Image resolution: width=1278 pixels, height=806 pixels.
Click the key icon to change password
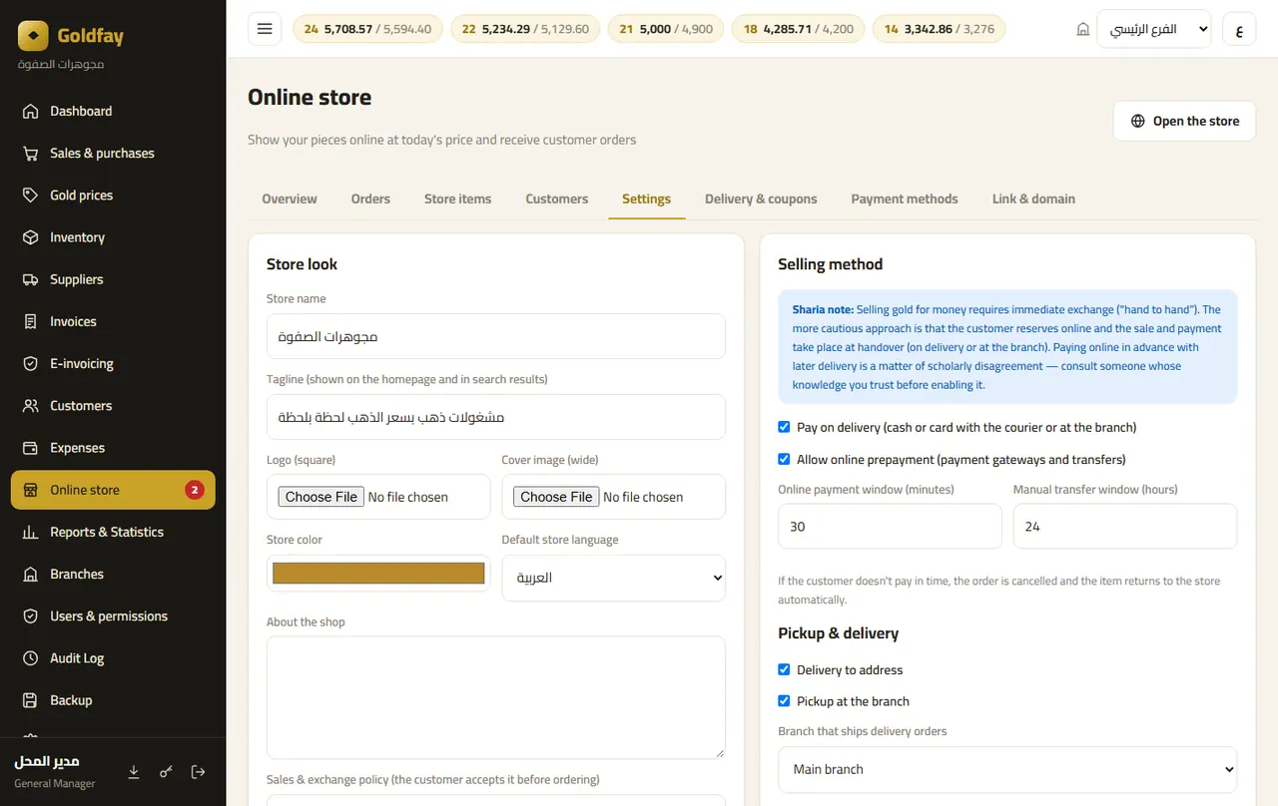(166, 772)
